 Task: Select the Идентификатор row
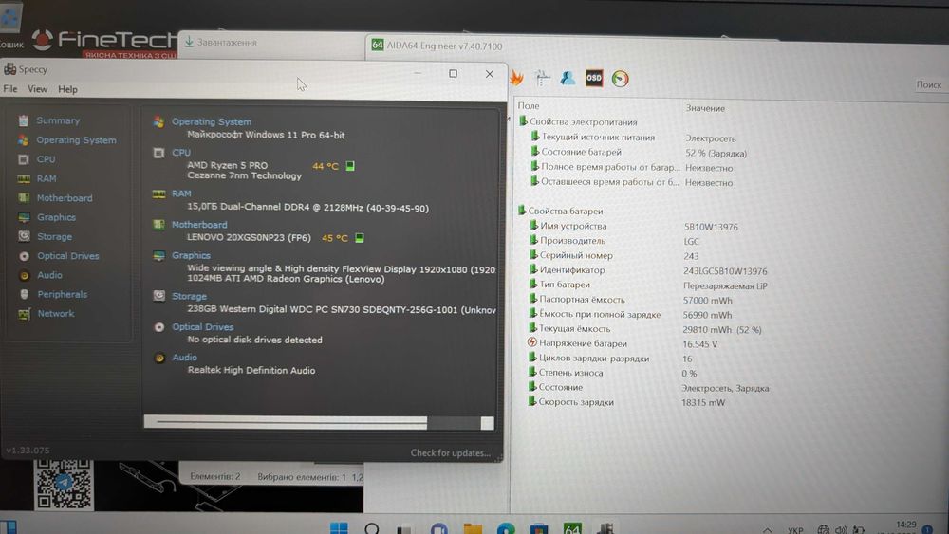pos(648,270)
